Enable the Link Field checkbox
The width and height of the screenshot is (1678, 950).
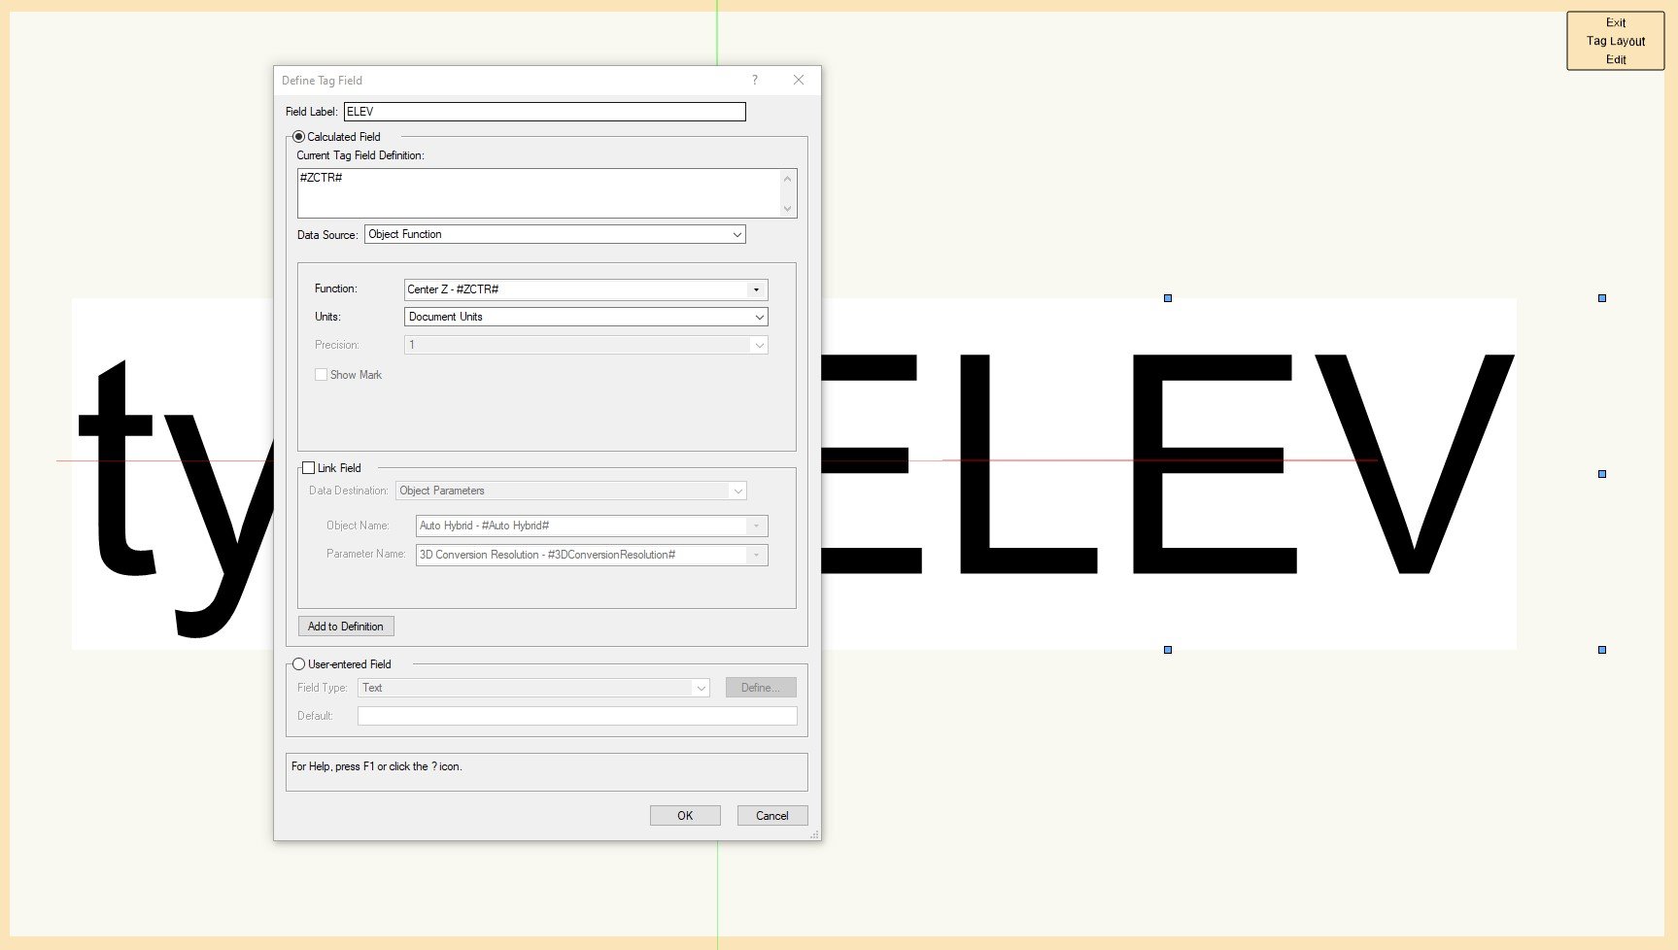point(306,467)
